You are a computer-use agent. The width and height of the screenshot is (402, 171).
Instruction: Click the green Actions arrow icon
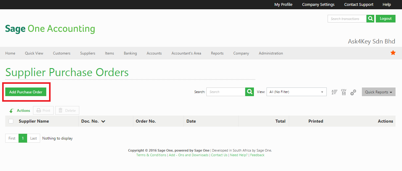pos(11,111)
